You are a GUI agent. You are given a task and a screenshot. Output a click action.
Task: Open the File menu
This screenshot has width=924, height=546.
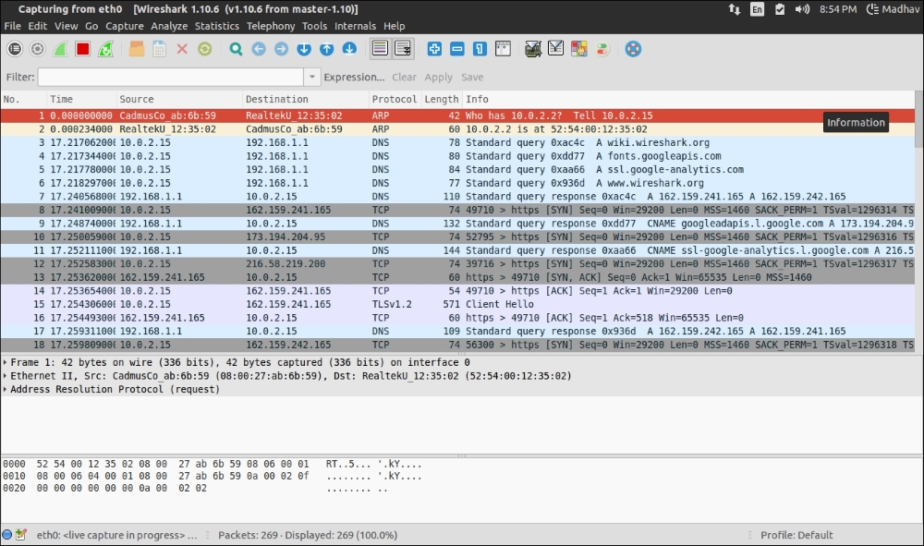12,26
